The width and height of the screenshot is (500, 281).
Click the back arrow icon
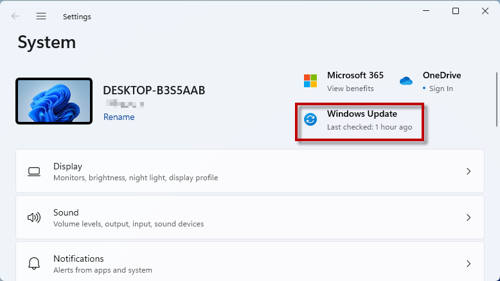(15, 16)
